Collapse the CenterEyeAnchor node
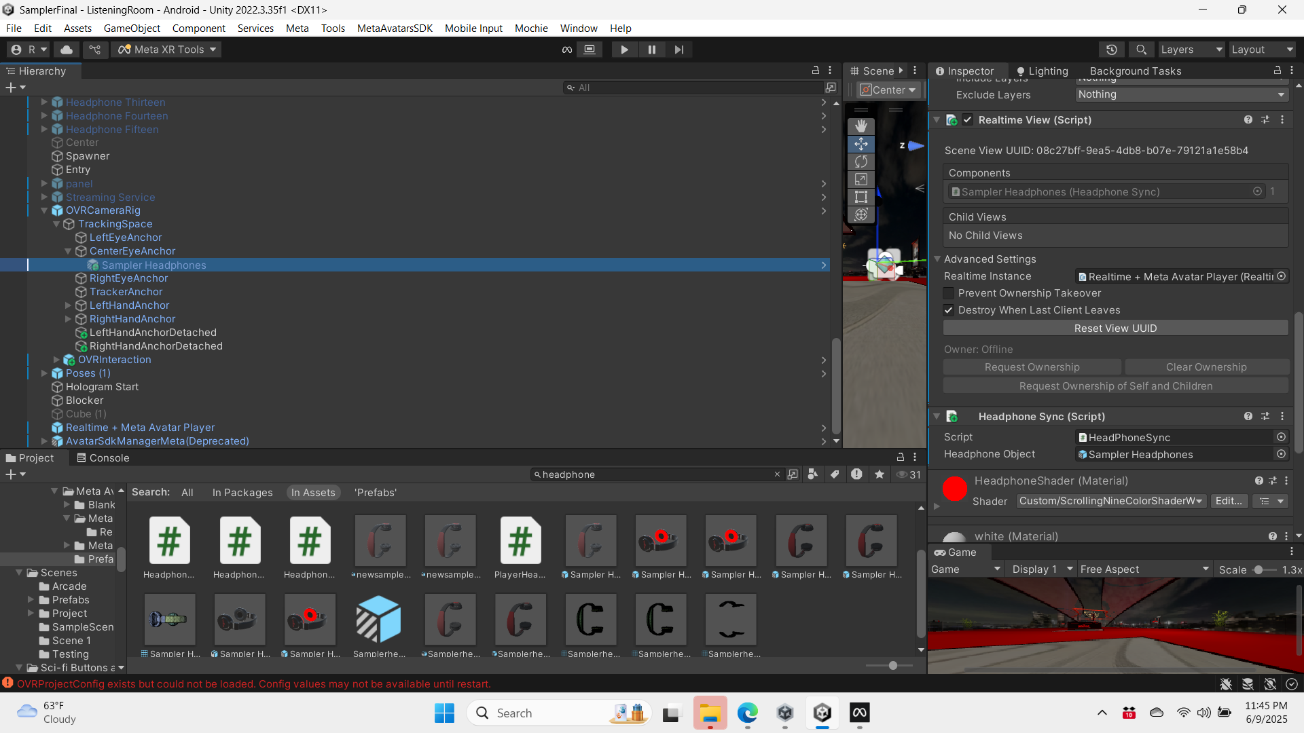This screenshot has height=733, width=1304. 68,251
